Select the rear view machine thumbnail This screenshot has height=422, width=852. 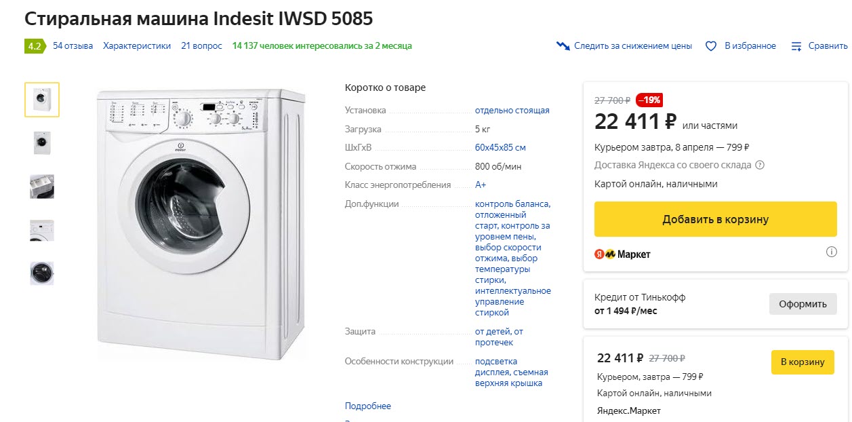[41, 142]
